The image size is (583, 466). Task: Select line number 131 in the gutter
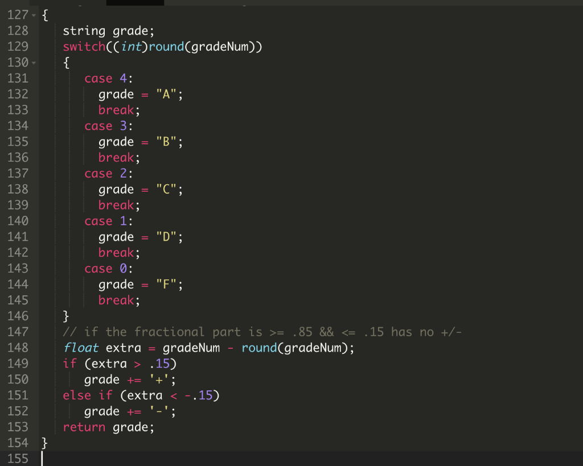[x=16, y=78]
